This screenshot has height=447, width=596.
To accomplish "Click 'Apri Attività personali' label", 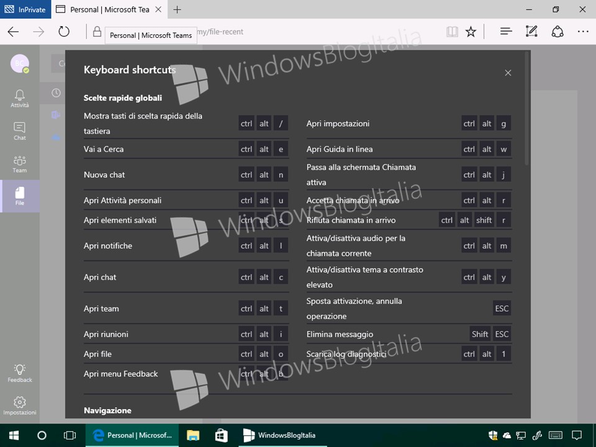I will 122,201.
